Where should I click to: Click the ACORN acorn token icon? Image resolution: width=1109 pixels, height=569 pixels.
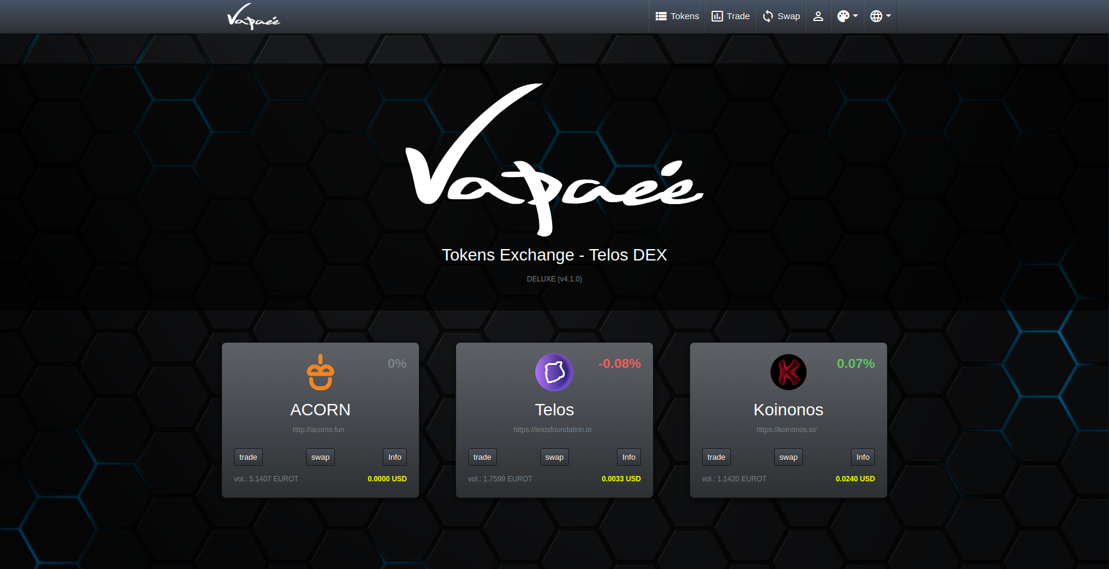point(320,372)
